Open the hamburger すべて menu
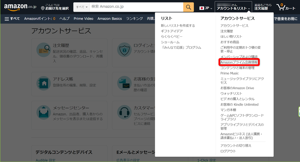The height and width of the screenshot is (162, 300). pyautogui.click(x=12, y=19)
